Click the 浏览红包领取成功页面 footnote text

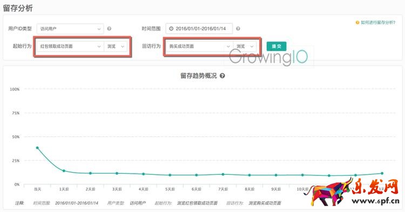197,203
